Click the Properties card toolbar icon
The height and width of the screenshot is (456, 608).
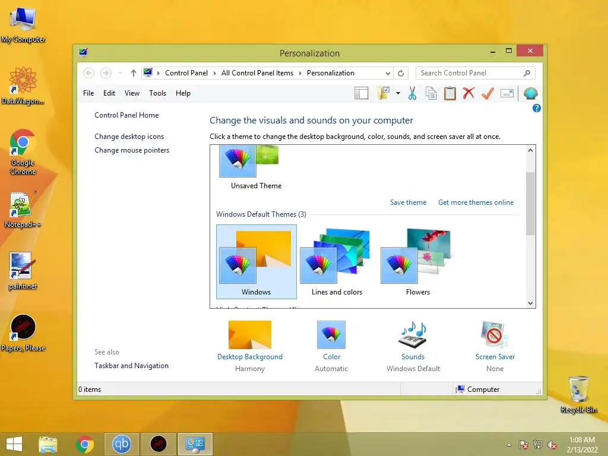coord(507,93)
